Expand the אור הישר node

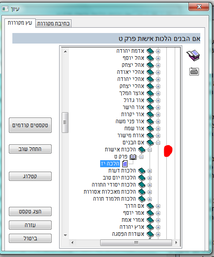click(x=158, y=108)
